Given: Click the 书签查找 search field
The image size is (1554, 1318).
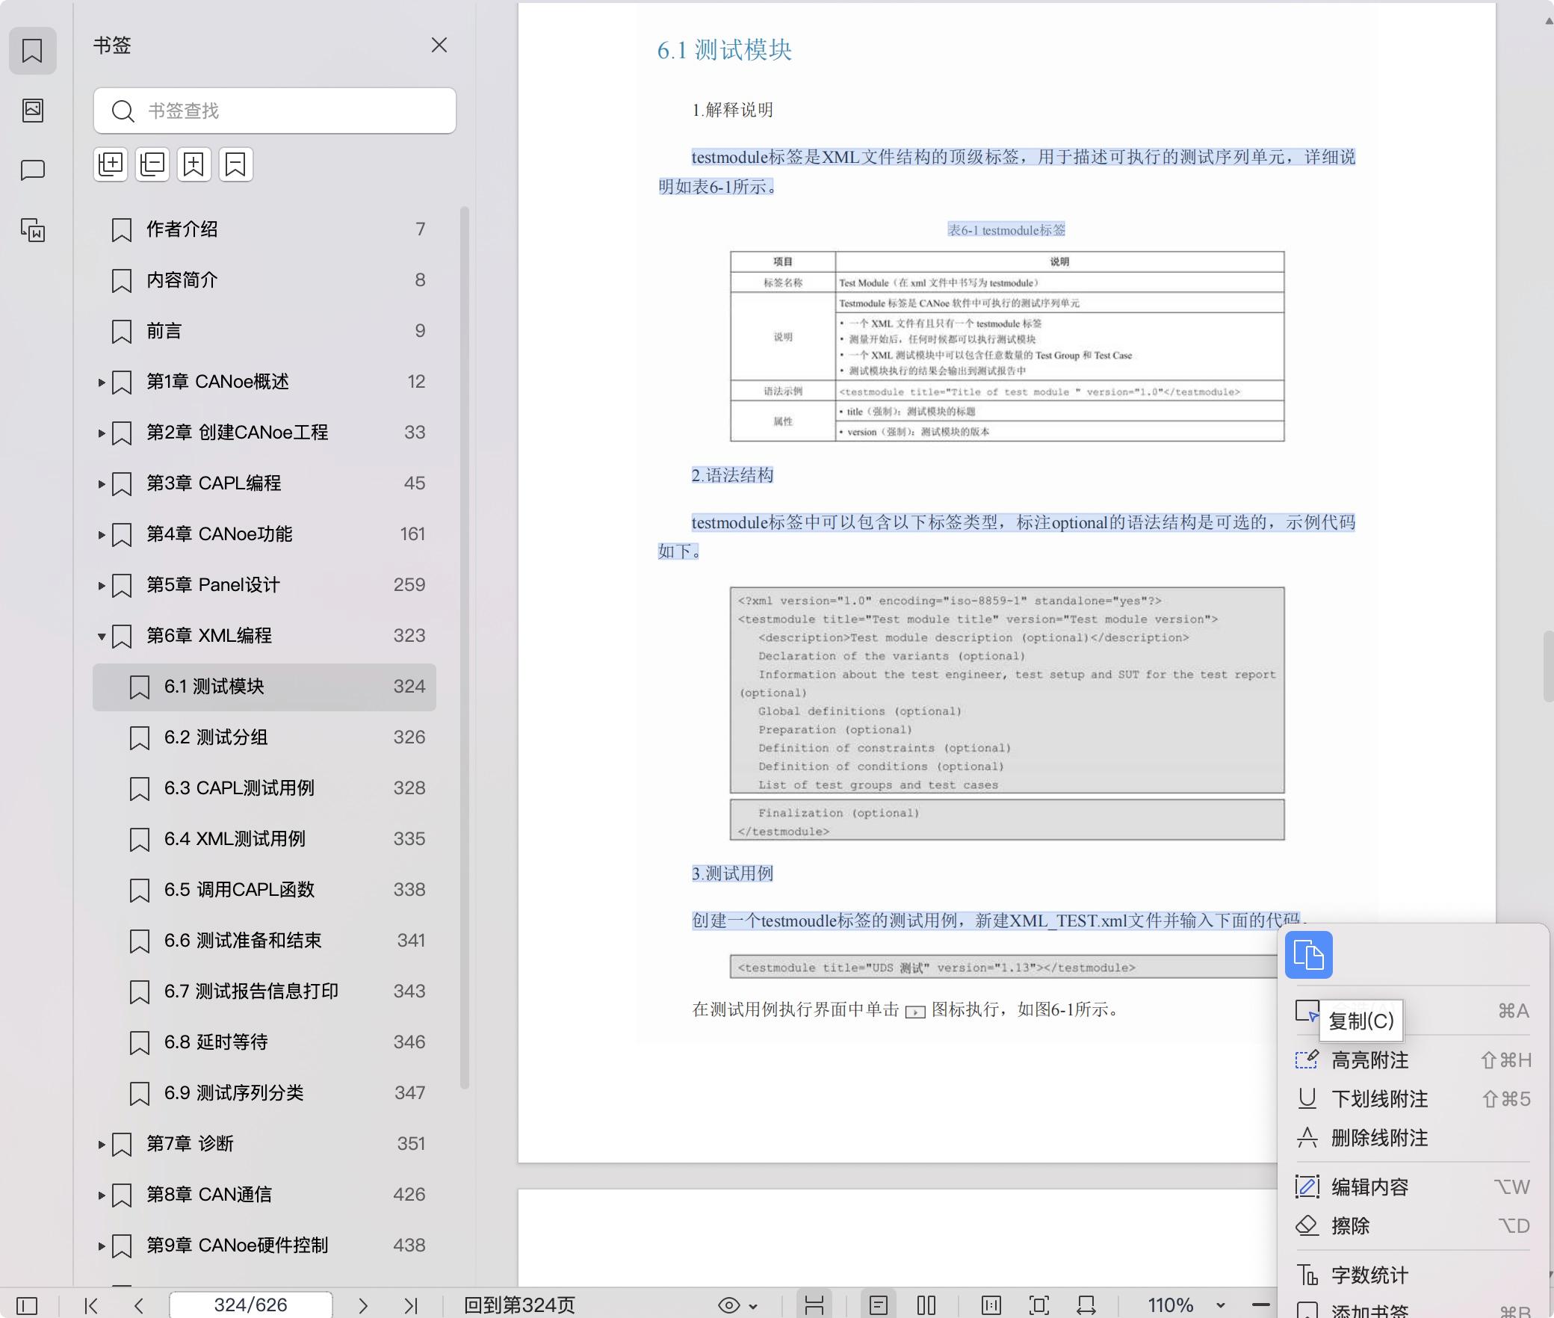Looking at the screenshot, I should pyautogui.click(x=275, y=111).
